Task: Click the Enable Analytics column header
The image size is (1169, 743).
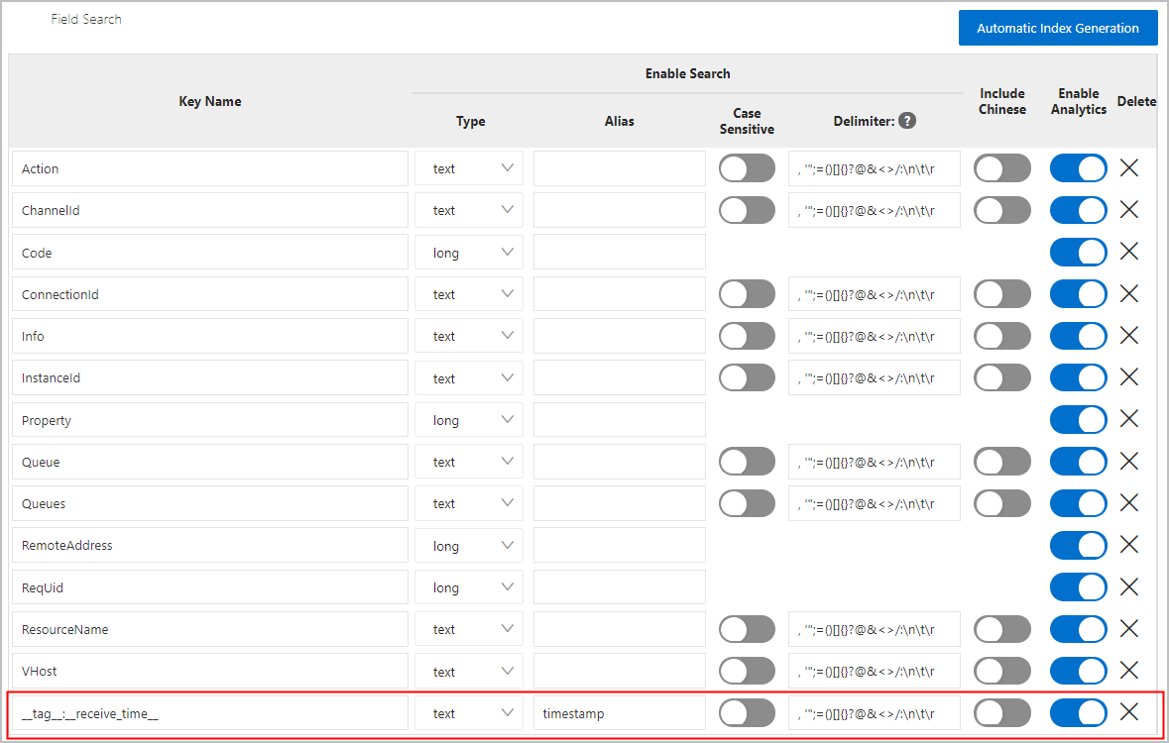Action: pyautogui.click(x=1078, y=101)
